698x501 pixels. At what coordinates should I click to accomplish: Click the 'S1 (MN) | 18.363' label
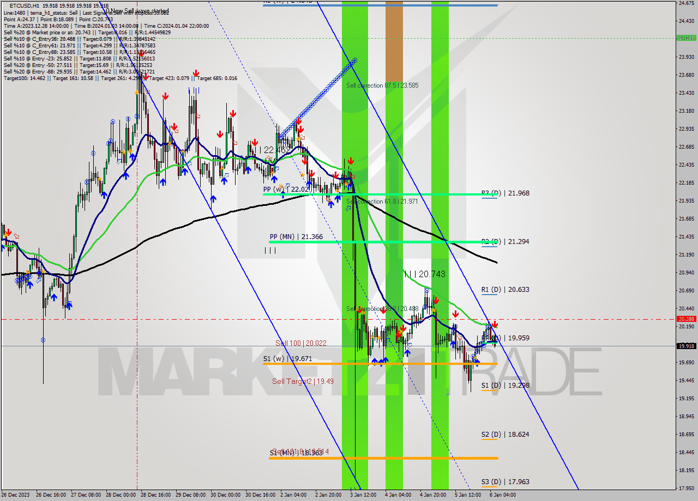pyautogui.click(x=296, y=453)
